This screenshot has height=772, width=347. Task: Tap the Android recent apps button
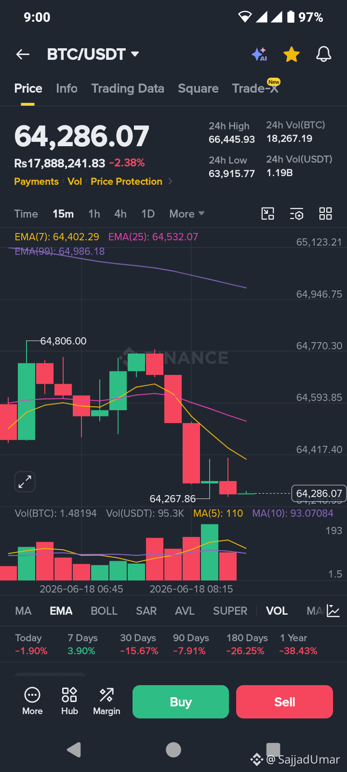pyautogui.click(x=273, y=749)
